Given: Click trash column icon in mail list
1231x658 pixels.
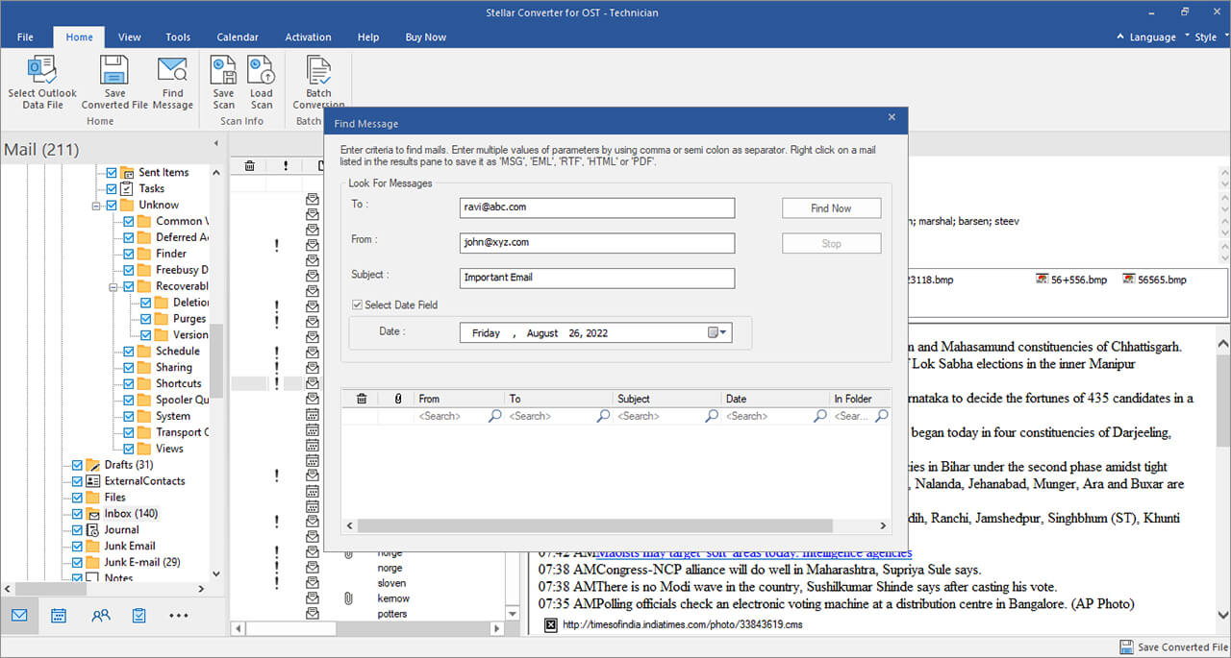Looking at the screenshot, I should tap(249, 166).
